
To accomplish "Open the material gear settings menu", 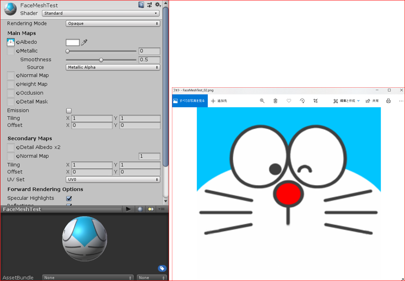I will coord(158,4).
